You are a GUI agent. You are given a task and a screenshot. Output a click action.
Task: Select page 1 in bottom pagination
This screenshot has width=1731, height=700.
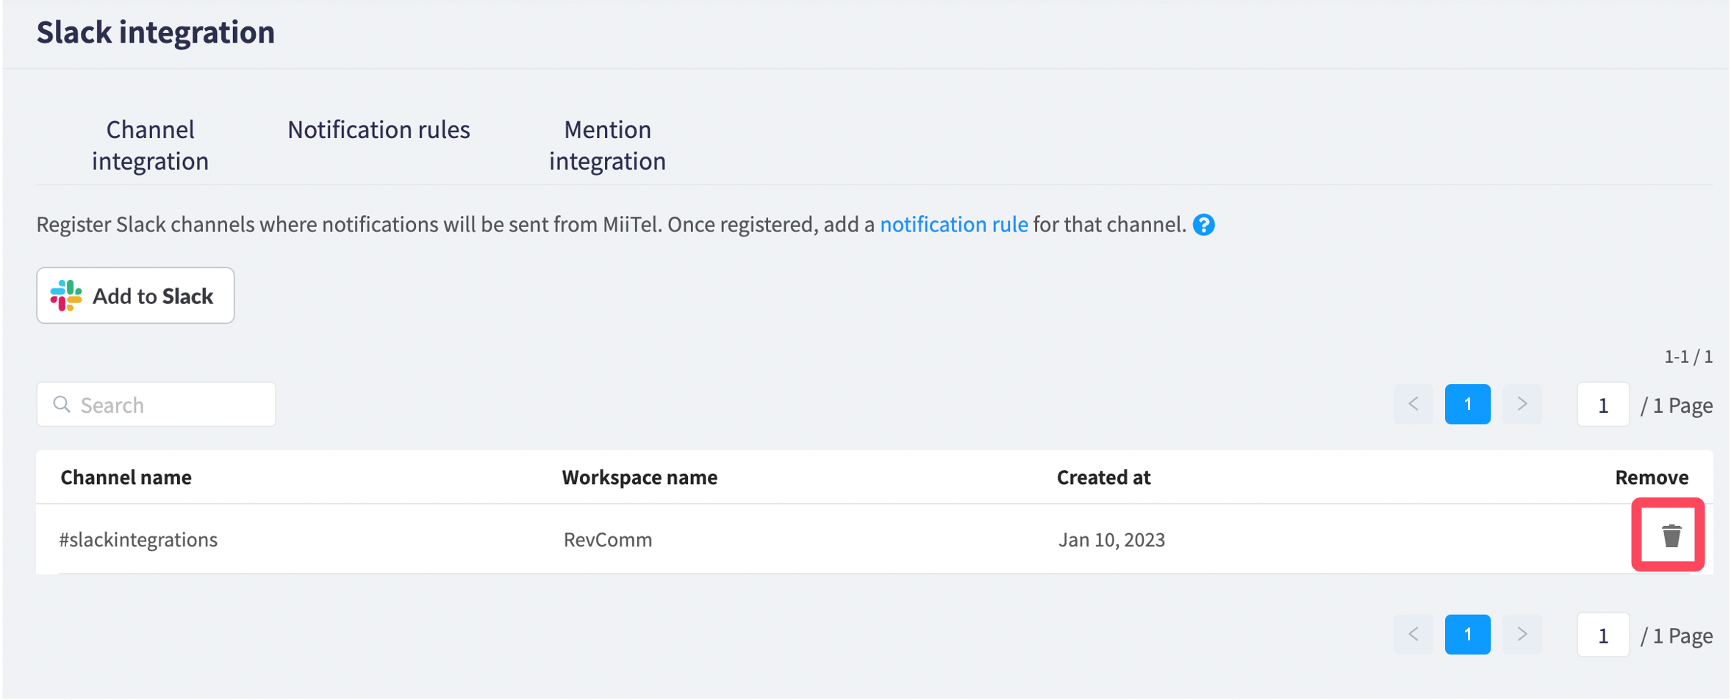point(1467,634)
